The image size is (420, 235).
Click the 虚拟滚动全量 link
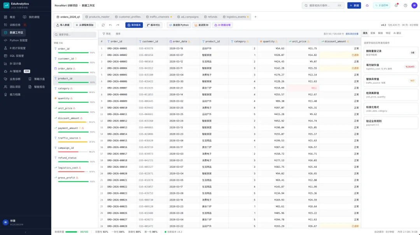click(352, 34)
